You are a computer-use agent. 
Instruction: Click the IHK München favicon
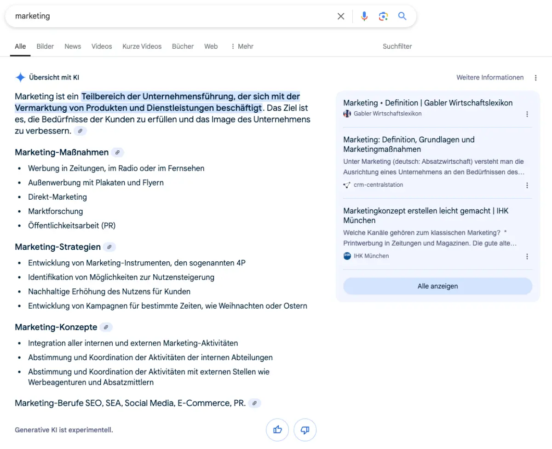click(x=347, y=256)
